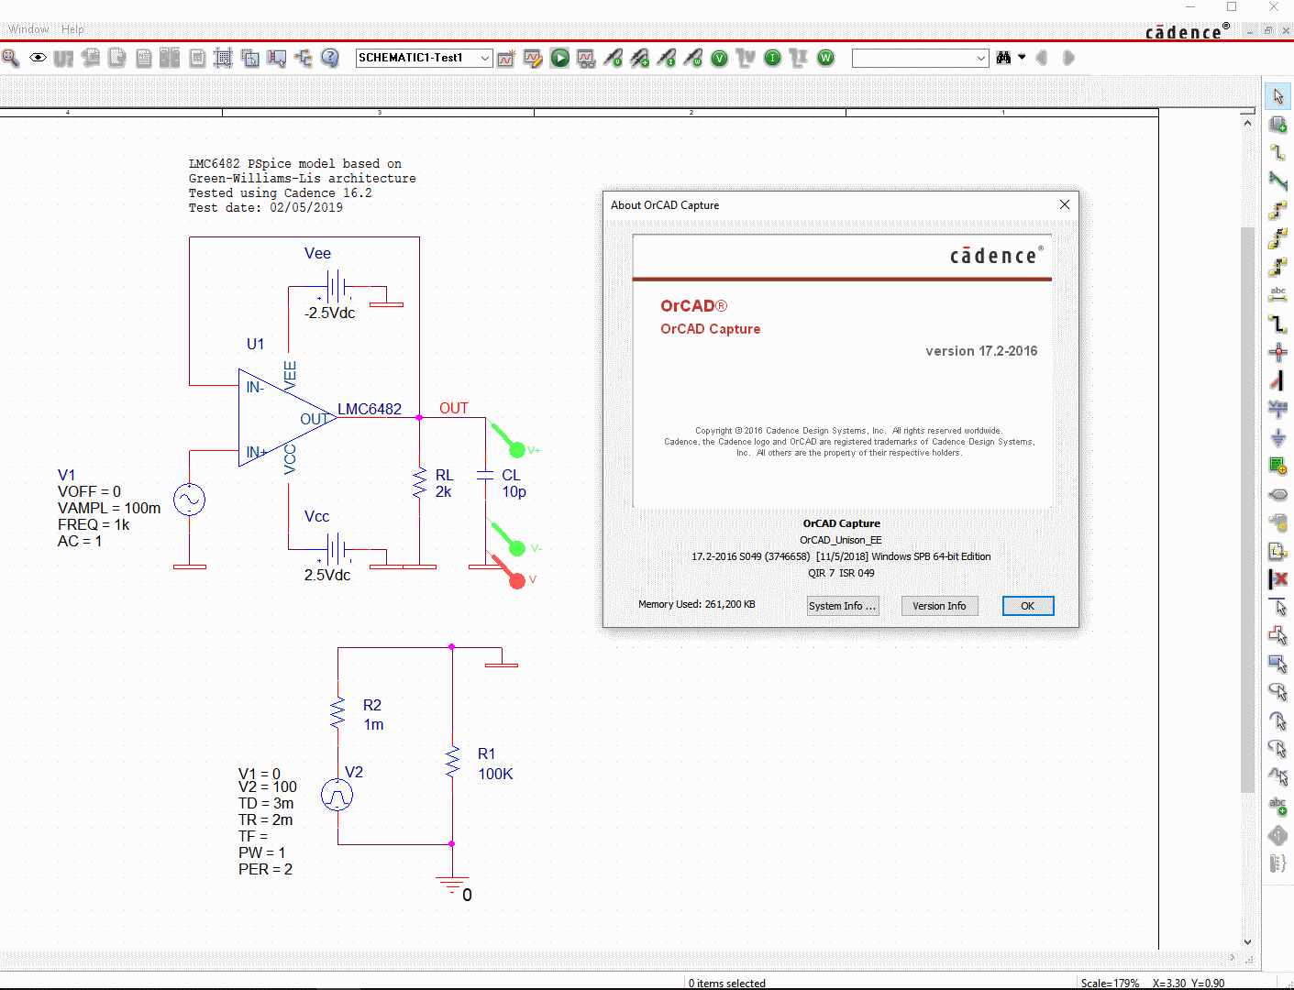The image size is (1294, 990).
Task: Click the vertical scrollbar up arrow
Action: pos(1247,121)
